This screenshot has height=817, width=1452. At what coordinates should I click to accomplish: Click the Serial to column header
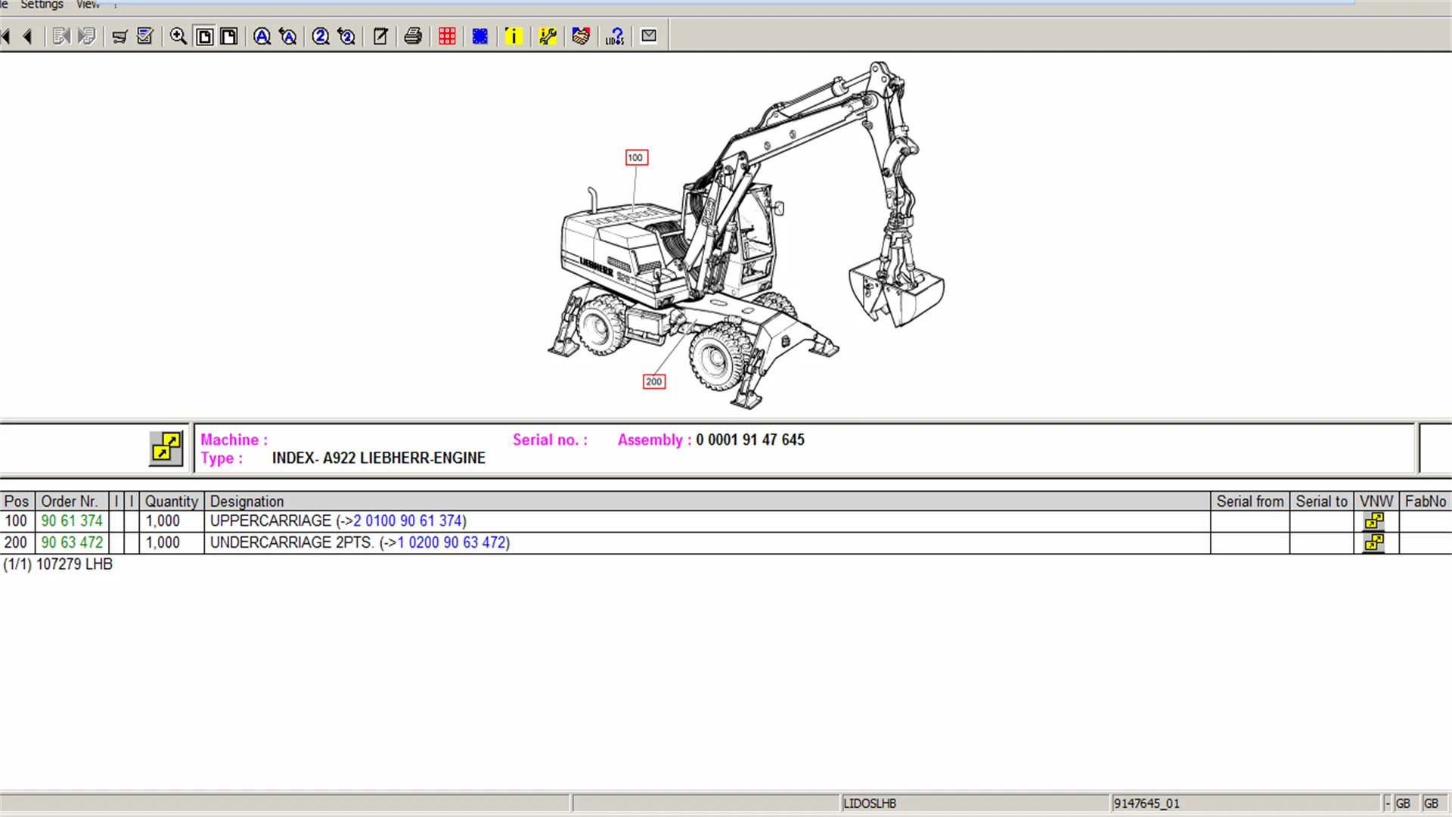point(1322,502)
